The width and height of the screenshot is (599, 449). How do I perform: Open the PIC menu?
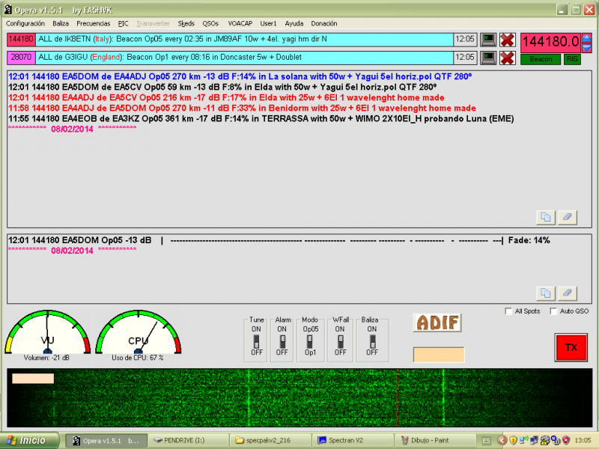123,24
